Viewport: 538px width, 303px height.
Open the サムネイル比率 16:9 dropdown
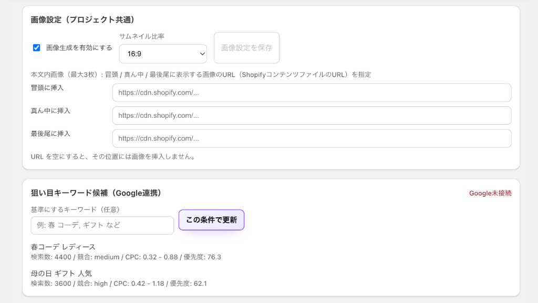click(x=162, y=54)
